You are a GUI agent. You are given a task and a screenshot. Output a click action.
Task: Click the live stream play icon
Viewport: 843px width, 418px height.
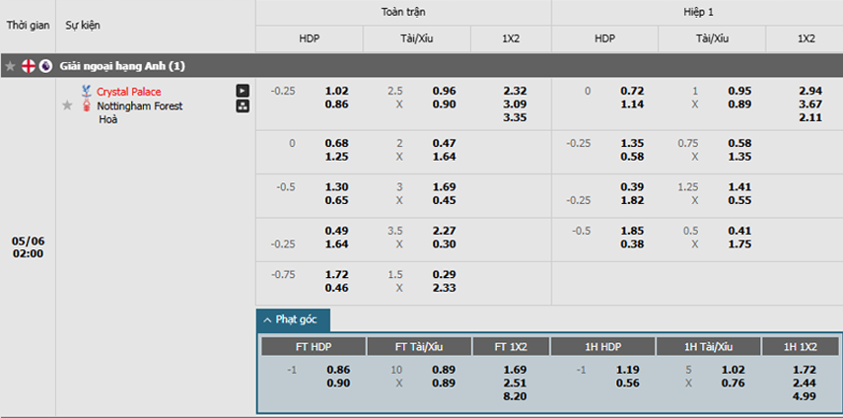[x=243, y=91]
